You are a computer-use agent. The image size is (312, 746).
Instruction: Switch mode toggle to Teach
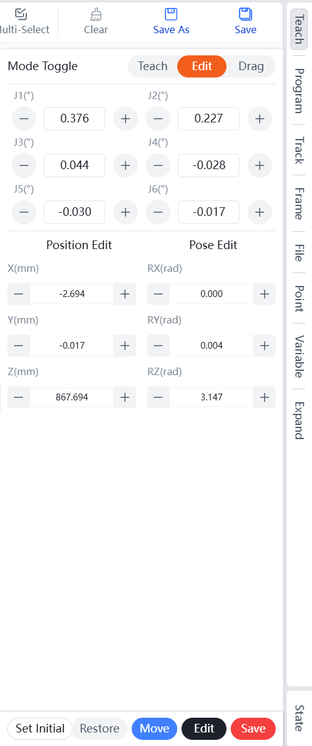tap(153, 66)
